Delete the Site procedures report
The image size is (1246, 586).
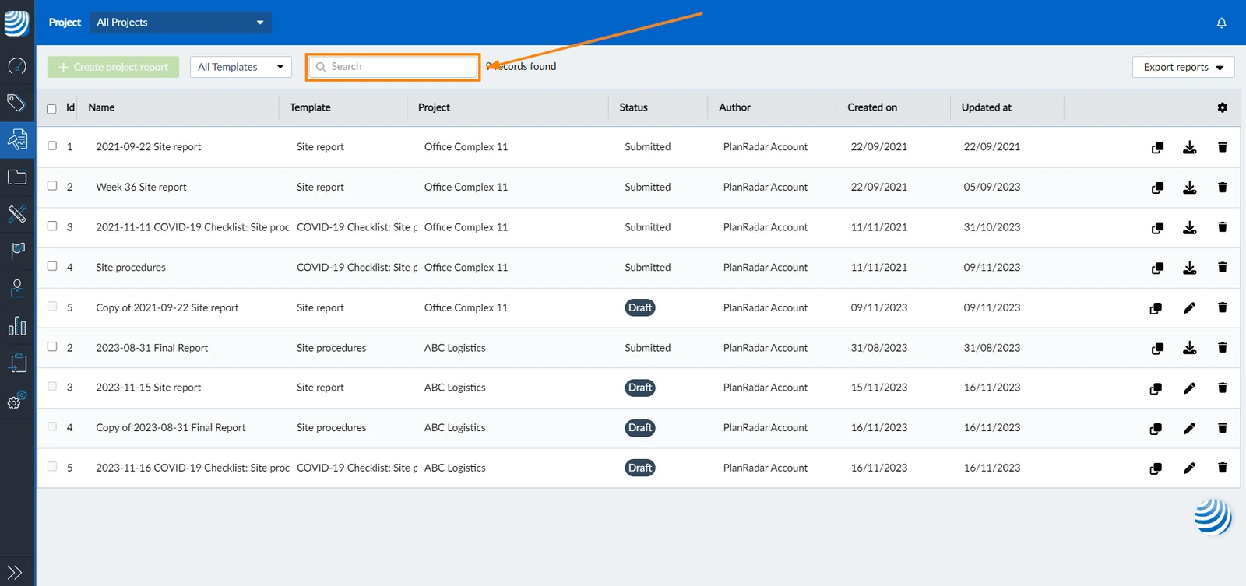(1222, 268)
